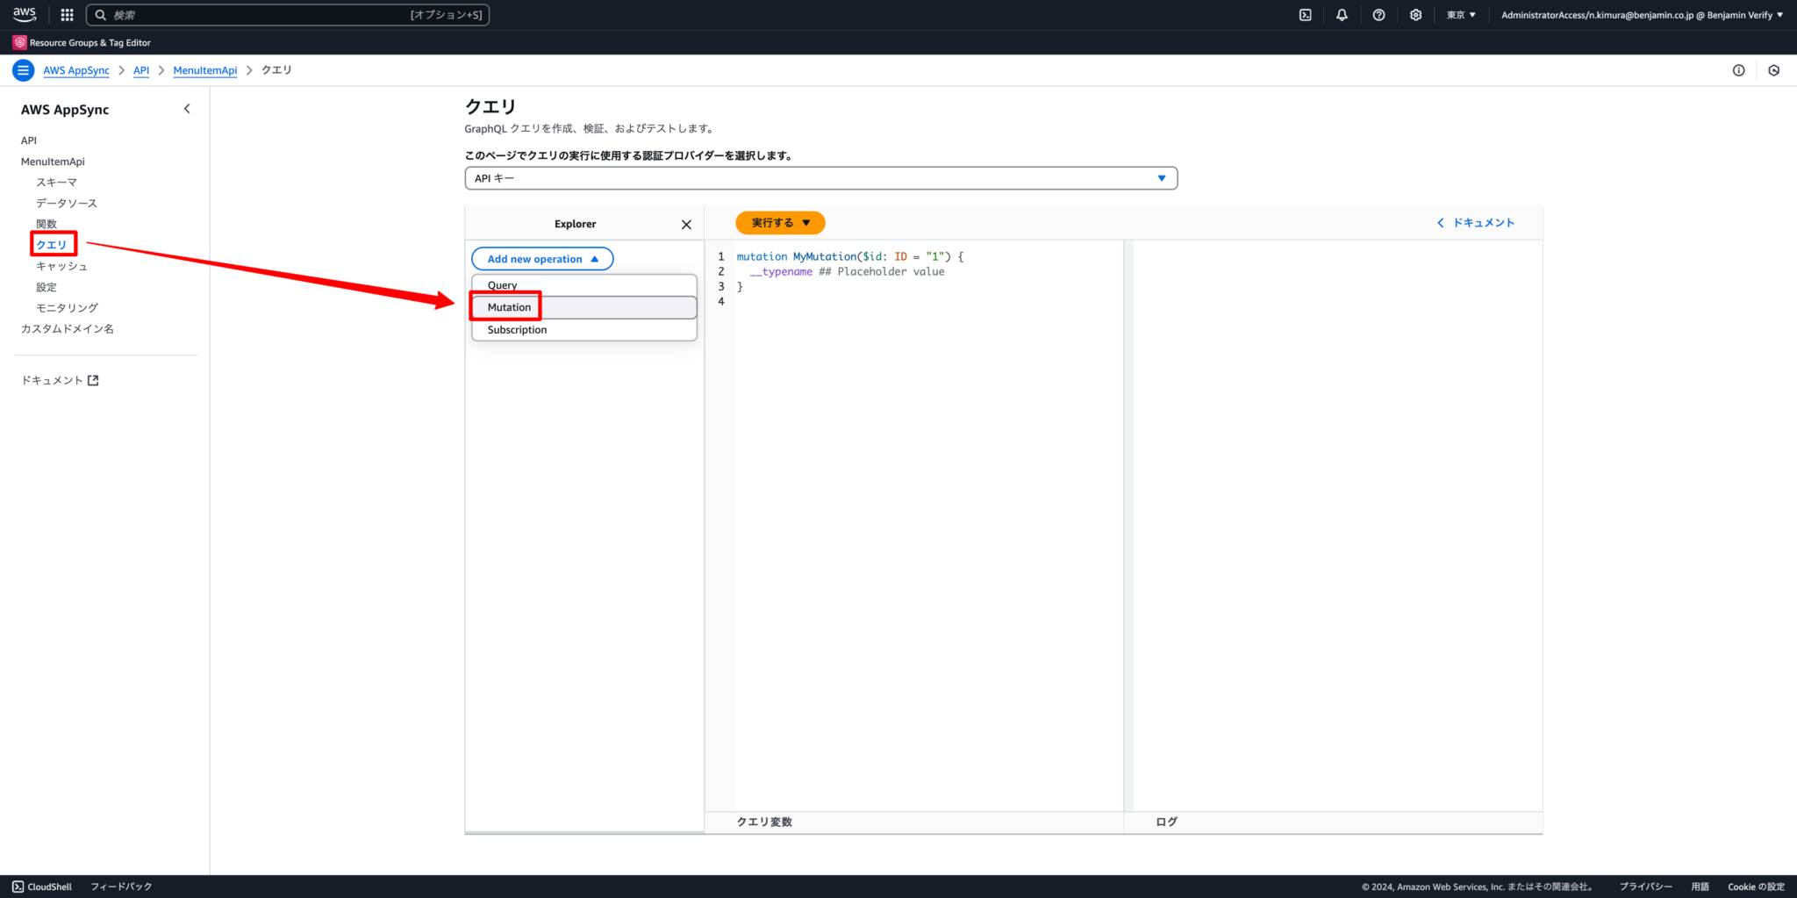Open the AWS help menu
This screenshot has height=898, width=1797.
1378,14
